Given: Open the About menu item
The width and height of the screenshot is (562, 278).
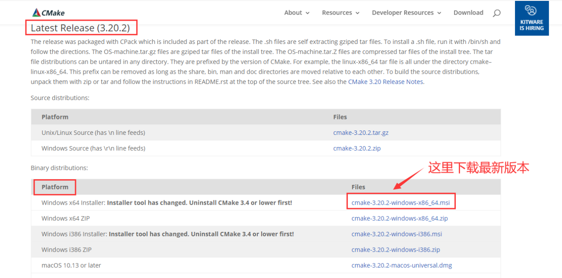Looking at the screenshot, I should (x=293, y=13).
